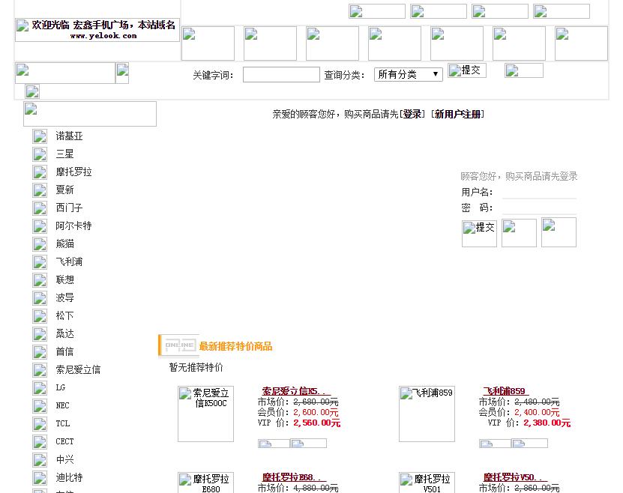
Task: Click the icon next to 中兴
Action: [x=40, y=460]
